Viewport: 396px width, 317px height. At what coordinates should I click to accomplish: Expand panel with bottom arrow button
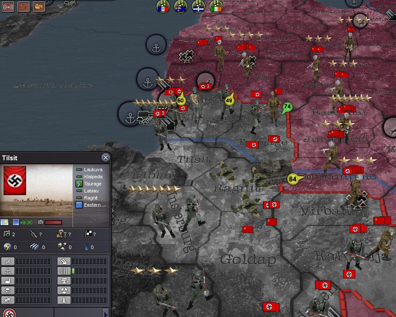106,313
